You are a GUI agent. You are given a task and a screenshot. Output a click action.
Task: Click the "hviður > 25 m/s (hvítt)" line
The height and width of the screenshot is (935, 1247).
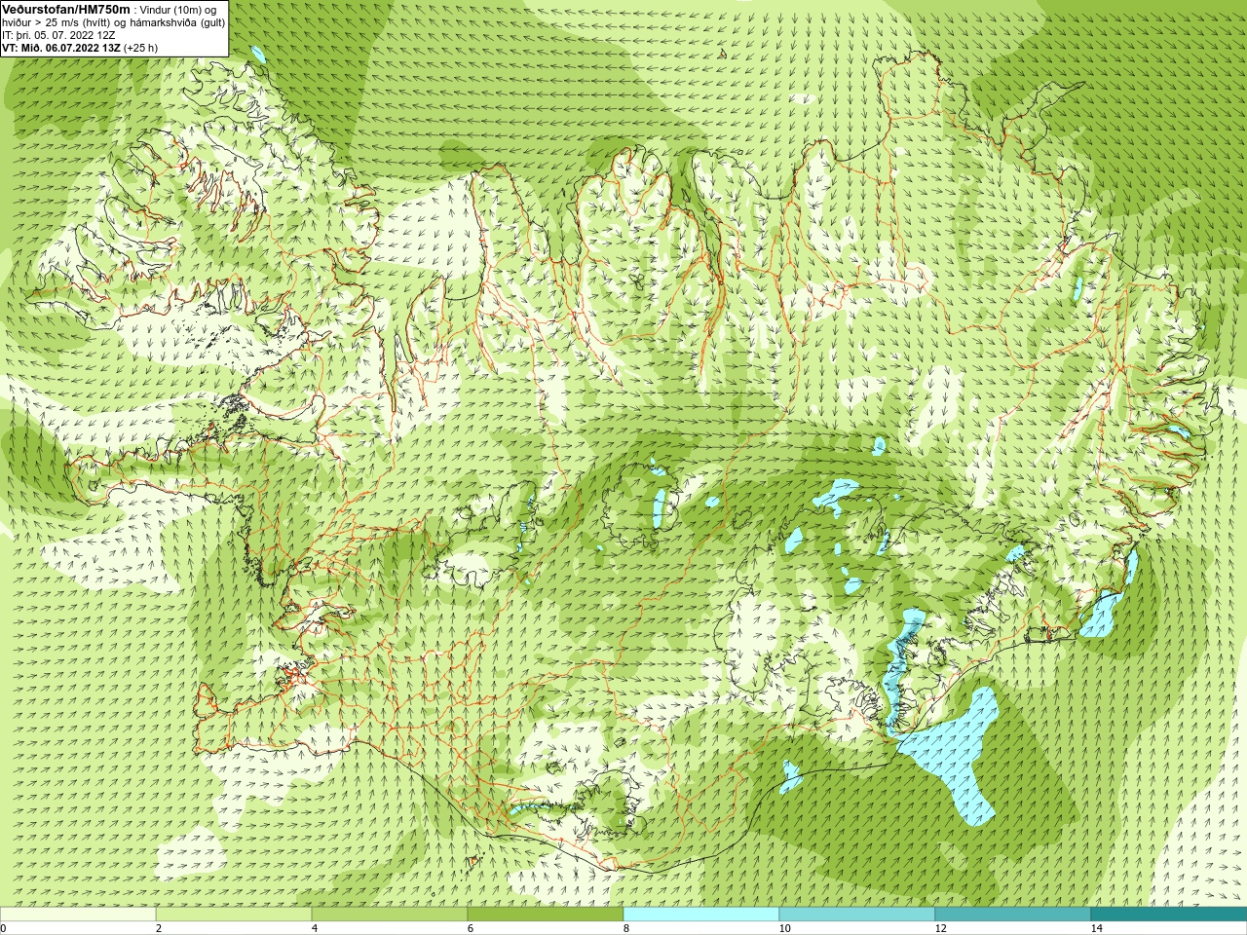pyautogui.click(x=57, y=22)
